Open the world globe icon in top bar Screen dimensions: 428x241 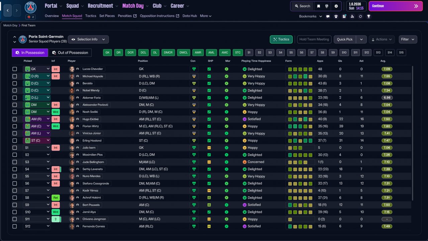point(327,6)
